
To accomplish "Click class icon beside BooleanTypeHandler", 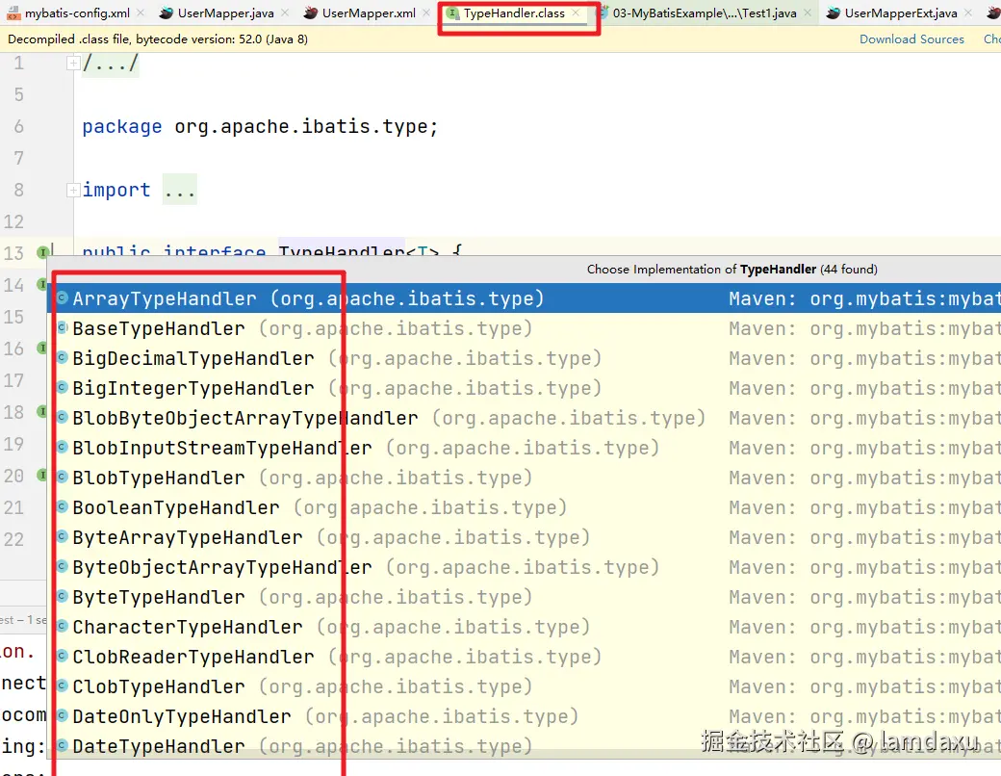I will point(62,506).
